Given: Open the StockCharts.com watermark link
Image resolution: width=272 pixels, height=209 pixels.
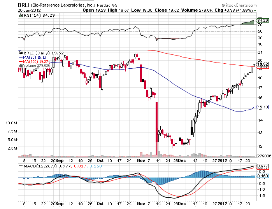Looking at the screenshot, I should (241, 5).
